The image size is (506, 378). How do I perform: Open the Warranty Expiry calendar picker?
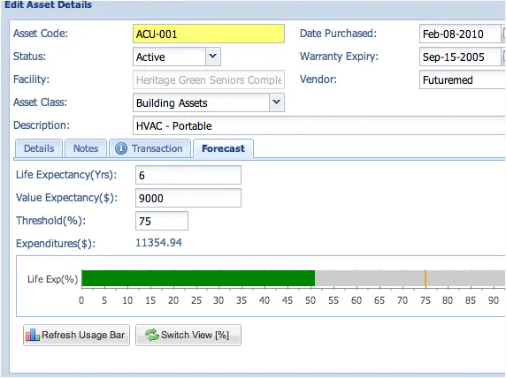[x=503, y=57]
